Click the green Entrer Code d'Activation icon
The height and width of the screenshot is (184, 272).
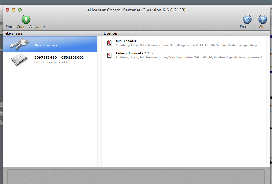[x=26, y=19]
